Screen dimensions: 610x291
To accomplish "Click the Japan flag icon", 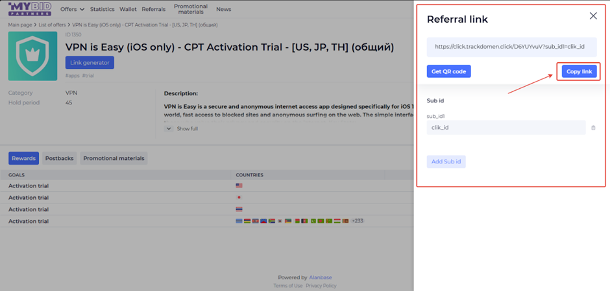I will pyautogui.click(x=239, y=198).
